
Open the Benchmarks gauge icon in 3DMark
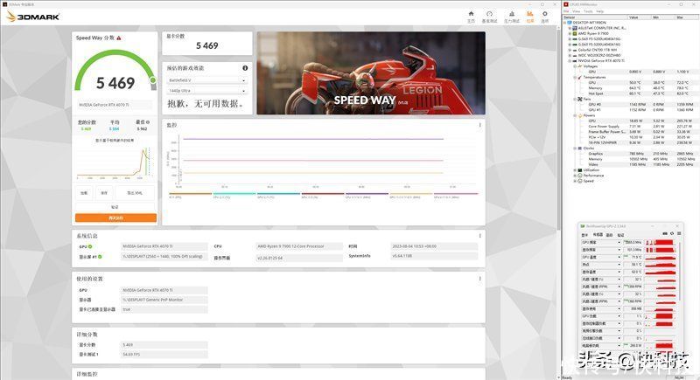click(490, 14)
